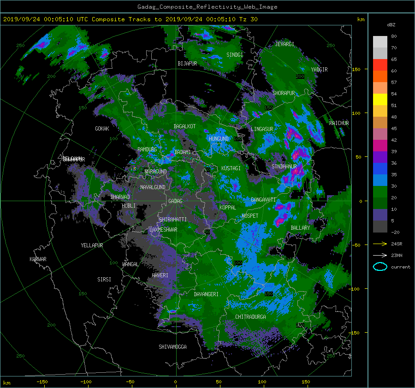Viewport: 415px width, 388px height.
Task: Click the SHORAPUR city label
Action: (x=284, y=93)
